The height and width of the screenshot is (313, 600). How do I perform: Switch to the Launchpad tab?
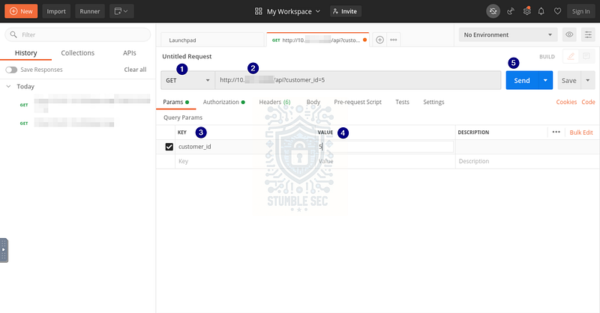tap(212, 40)
